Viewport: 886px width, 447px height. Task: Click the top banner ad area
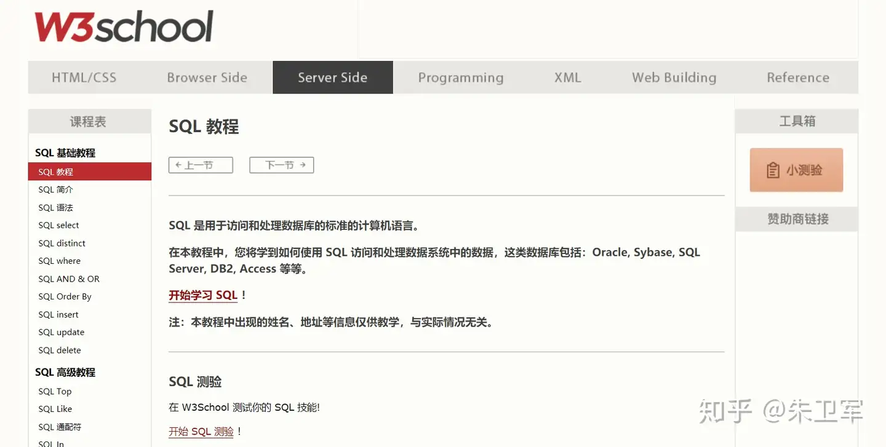click(608, 29)
